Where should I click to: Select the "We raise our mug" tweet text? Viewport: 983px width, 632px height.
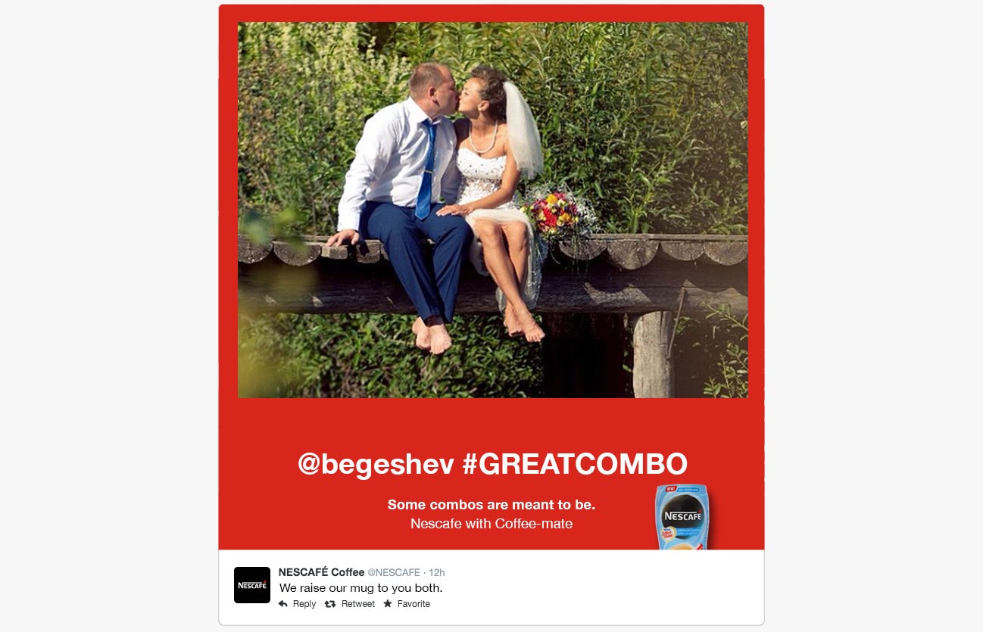click(x=361, y=588)
